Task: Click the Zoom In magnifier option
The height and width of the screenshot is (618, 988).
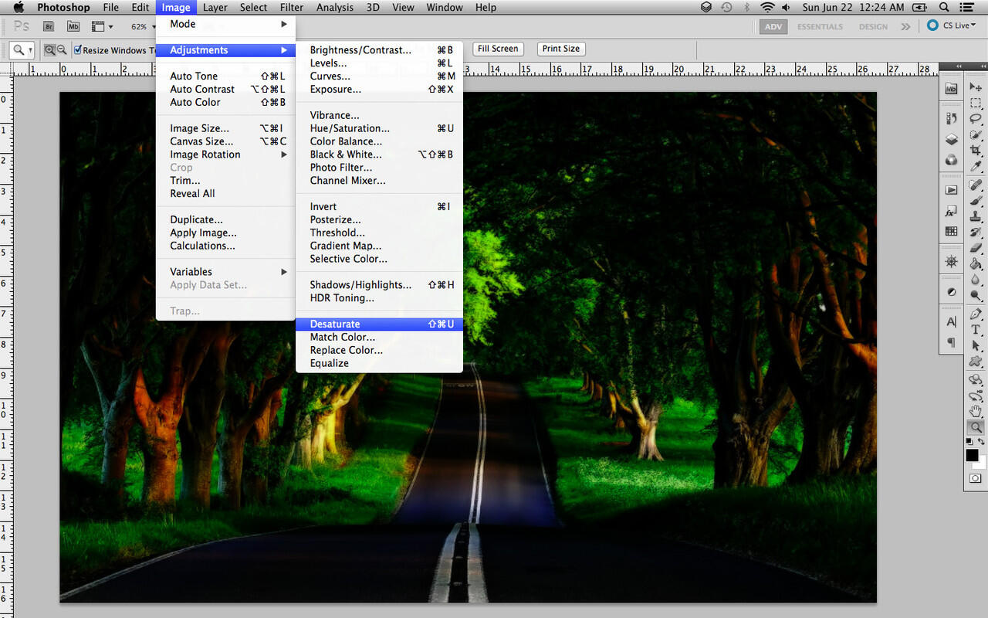Action: [x=50, y=49]
